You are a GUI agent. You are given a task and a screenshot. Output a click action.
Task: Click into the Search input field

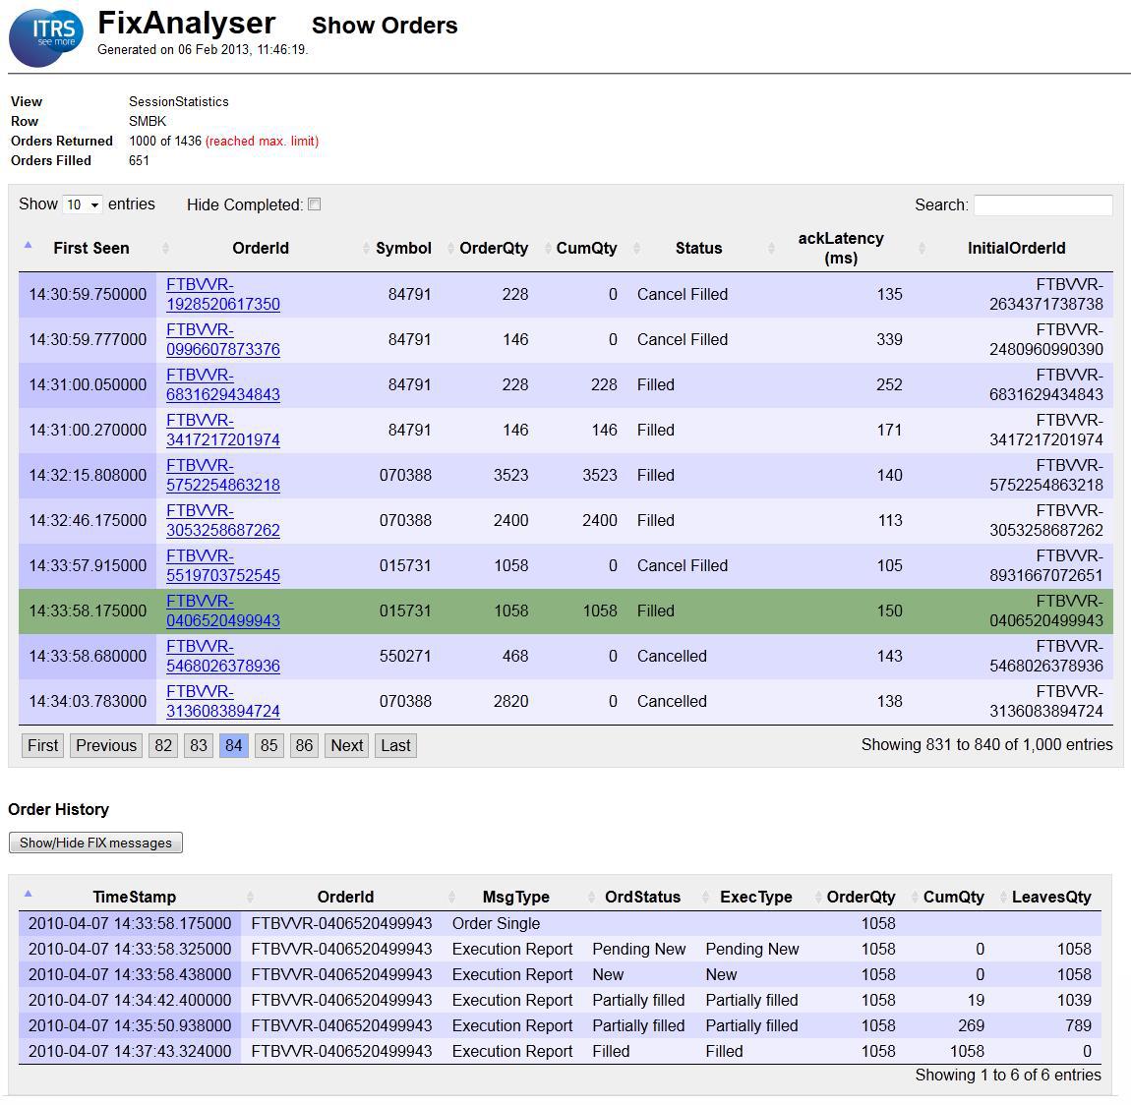[1042, 204]
